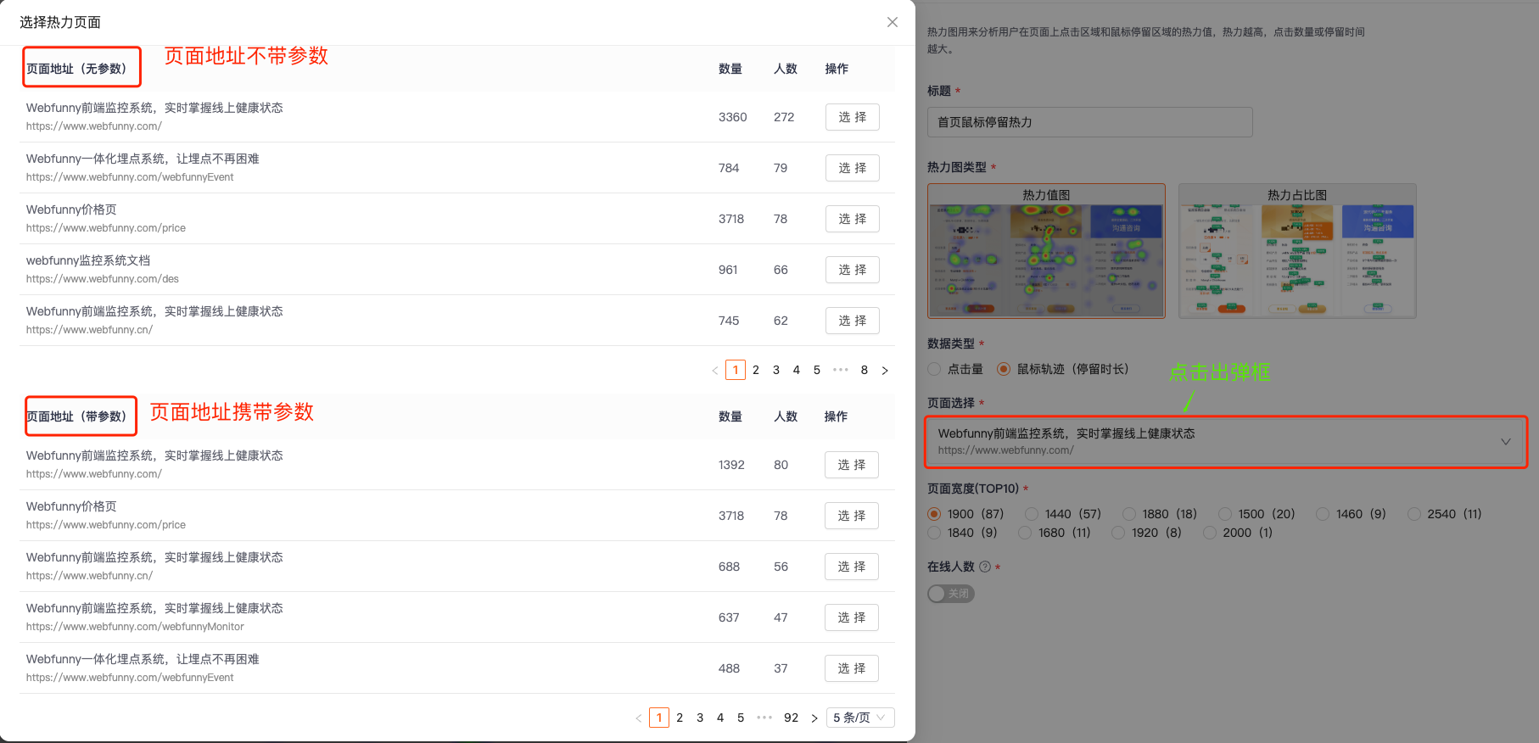Screen dimensions: 1539x743
Task: Select 鼠标轨迹（停留时长）radio
Action: (1004, 369)
